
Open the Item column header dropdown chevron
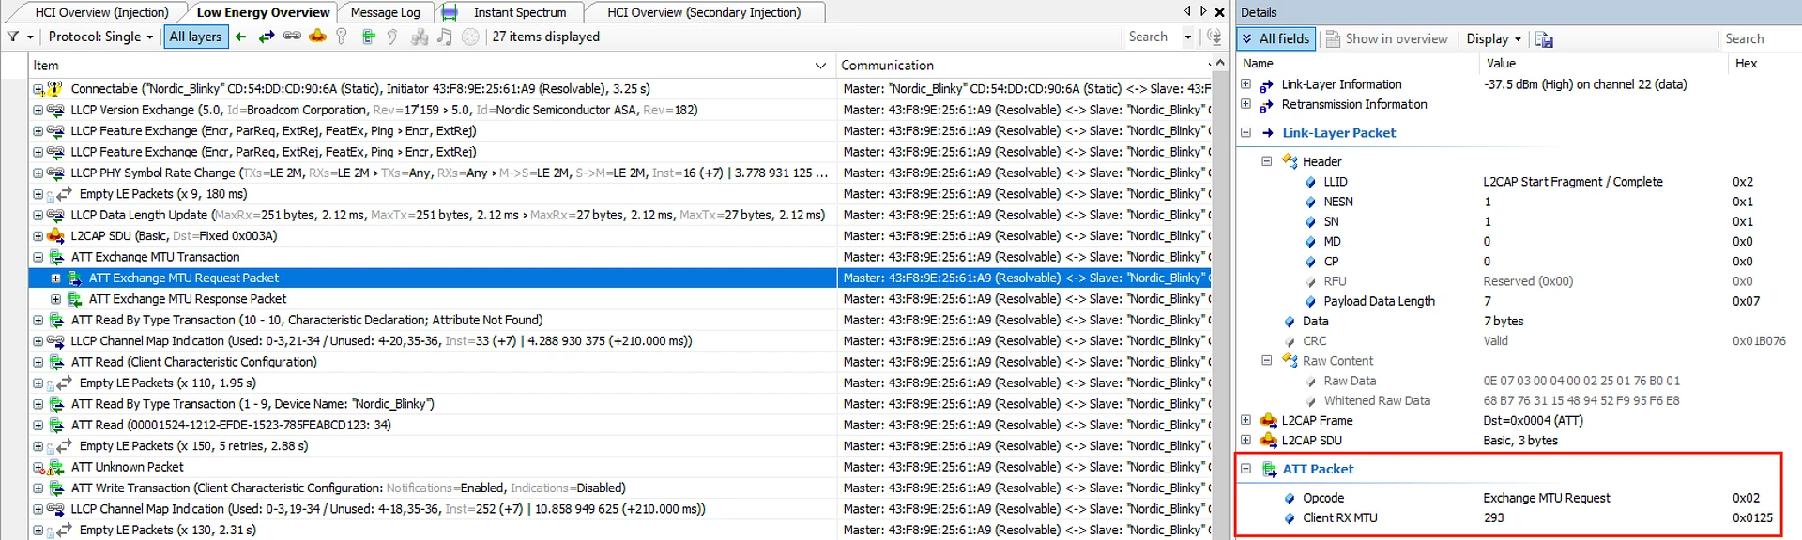click(x=820, y=66)
